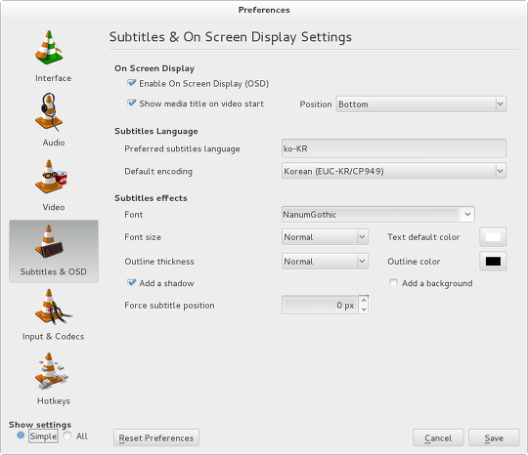
Task: Uncheck Show media title on video start
Action: tap(131, 103)
